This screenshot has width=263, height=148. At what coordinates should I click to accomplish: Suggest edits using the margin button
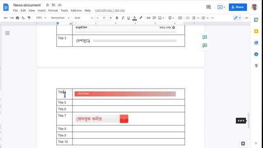[205, 46]
